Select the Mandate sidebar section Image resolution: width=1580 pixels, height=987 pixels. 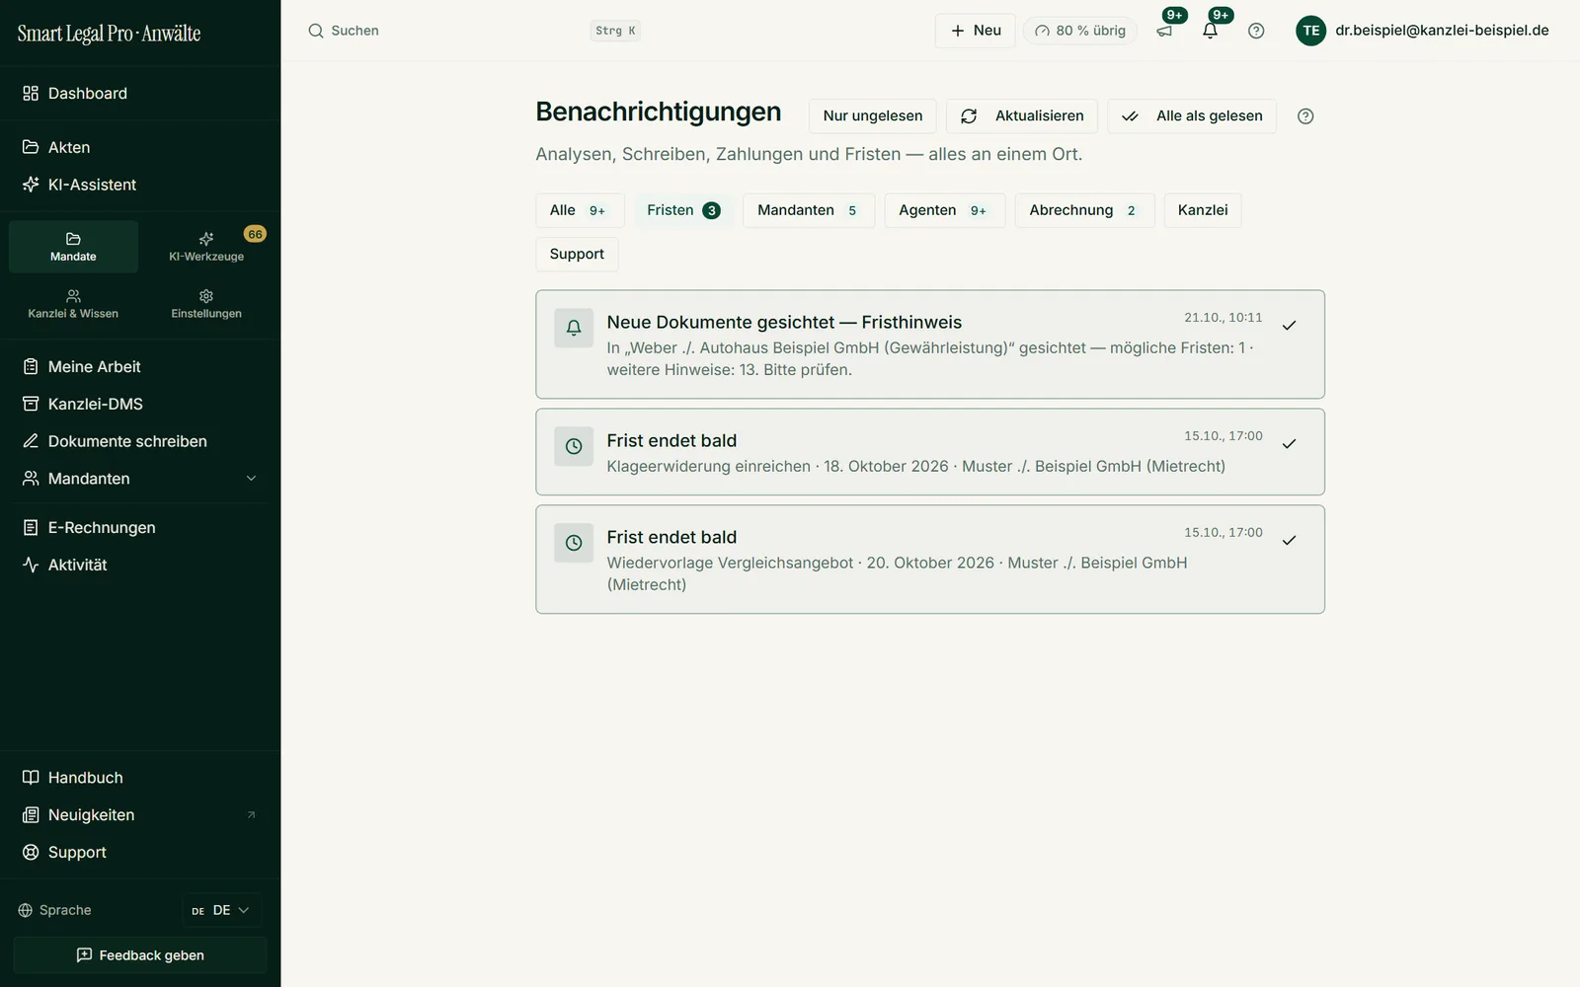[x=73, y=247]
